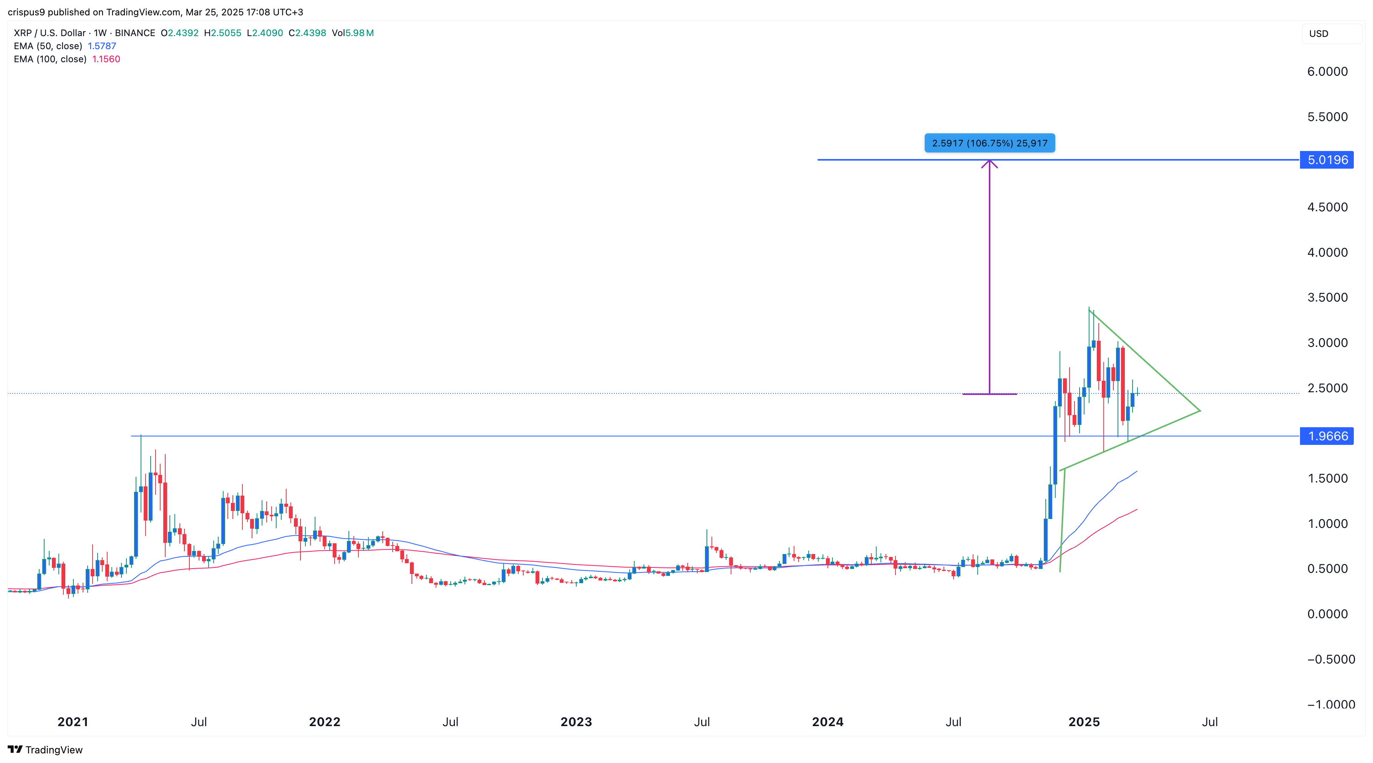Click the 0.0000 price axis label
The image size is (1373, 763).
point(1327,614)
